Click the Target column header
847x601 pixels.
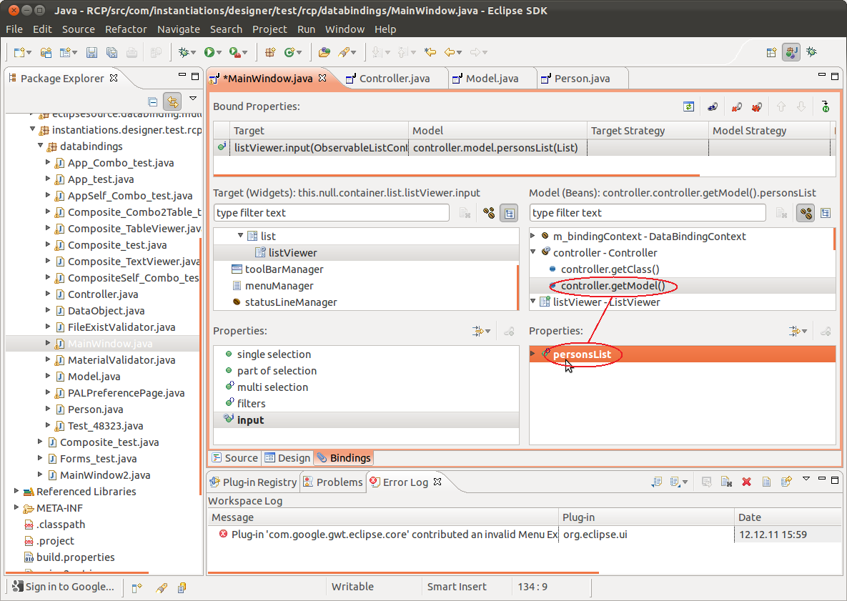pyautogui.click(x=319, y=131)
